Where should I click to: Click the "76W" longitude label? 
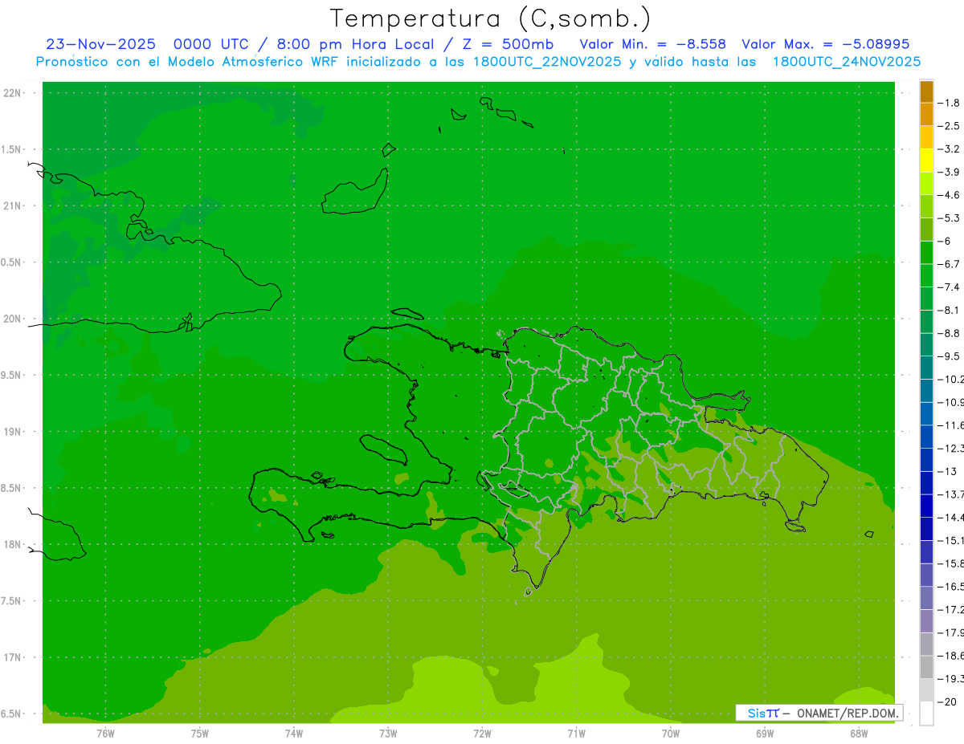[x=106, y=733]
